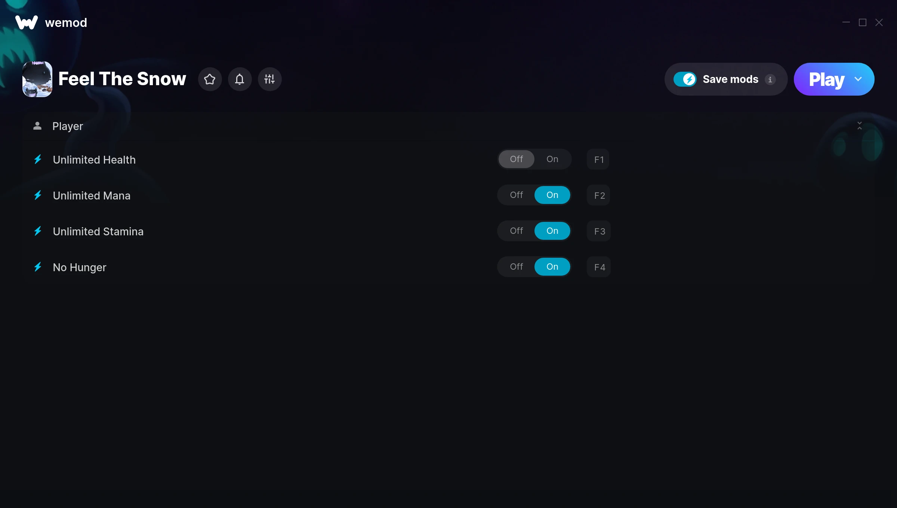This screenshot has width=897, height=508.
Task: Change the F3 hotkey for Unlimited Stamina
Action: click(x=599, y=231)
